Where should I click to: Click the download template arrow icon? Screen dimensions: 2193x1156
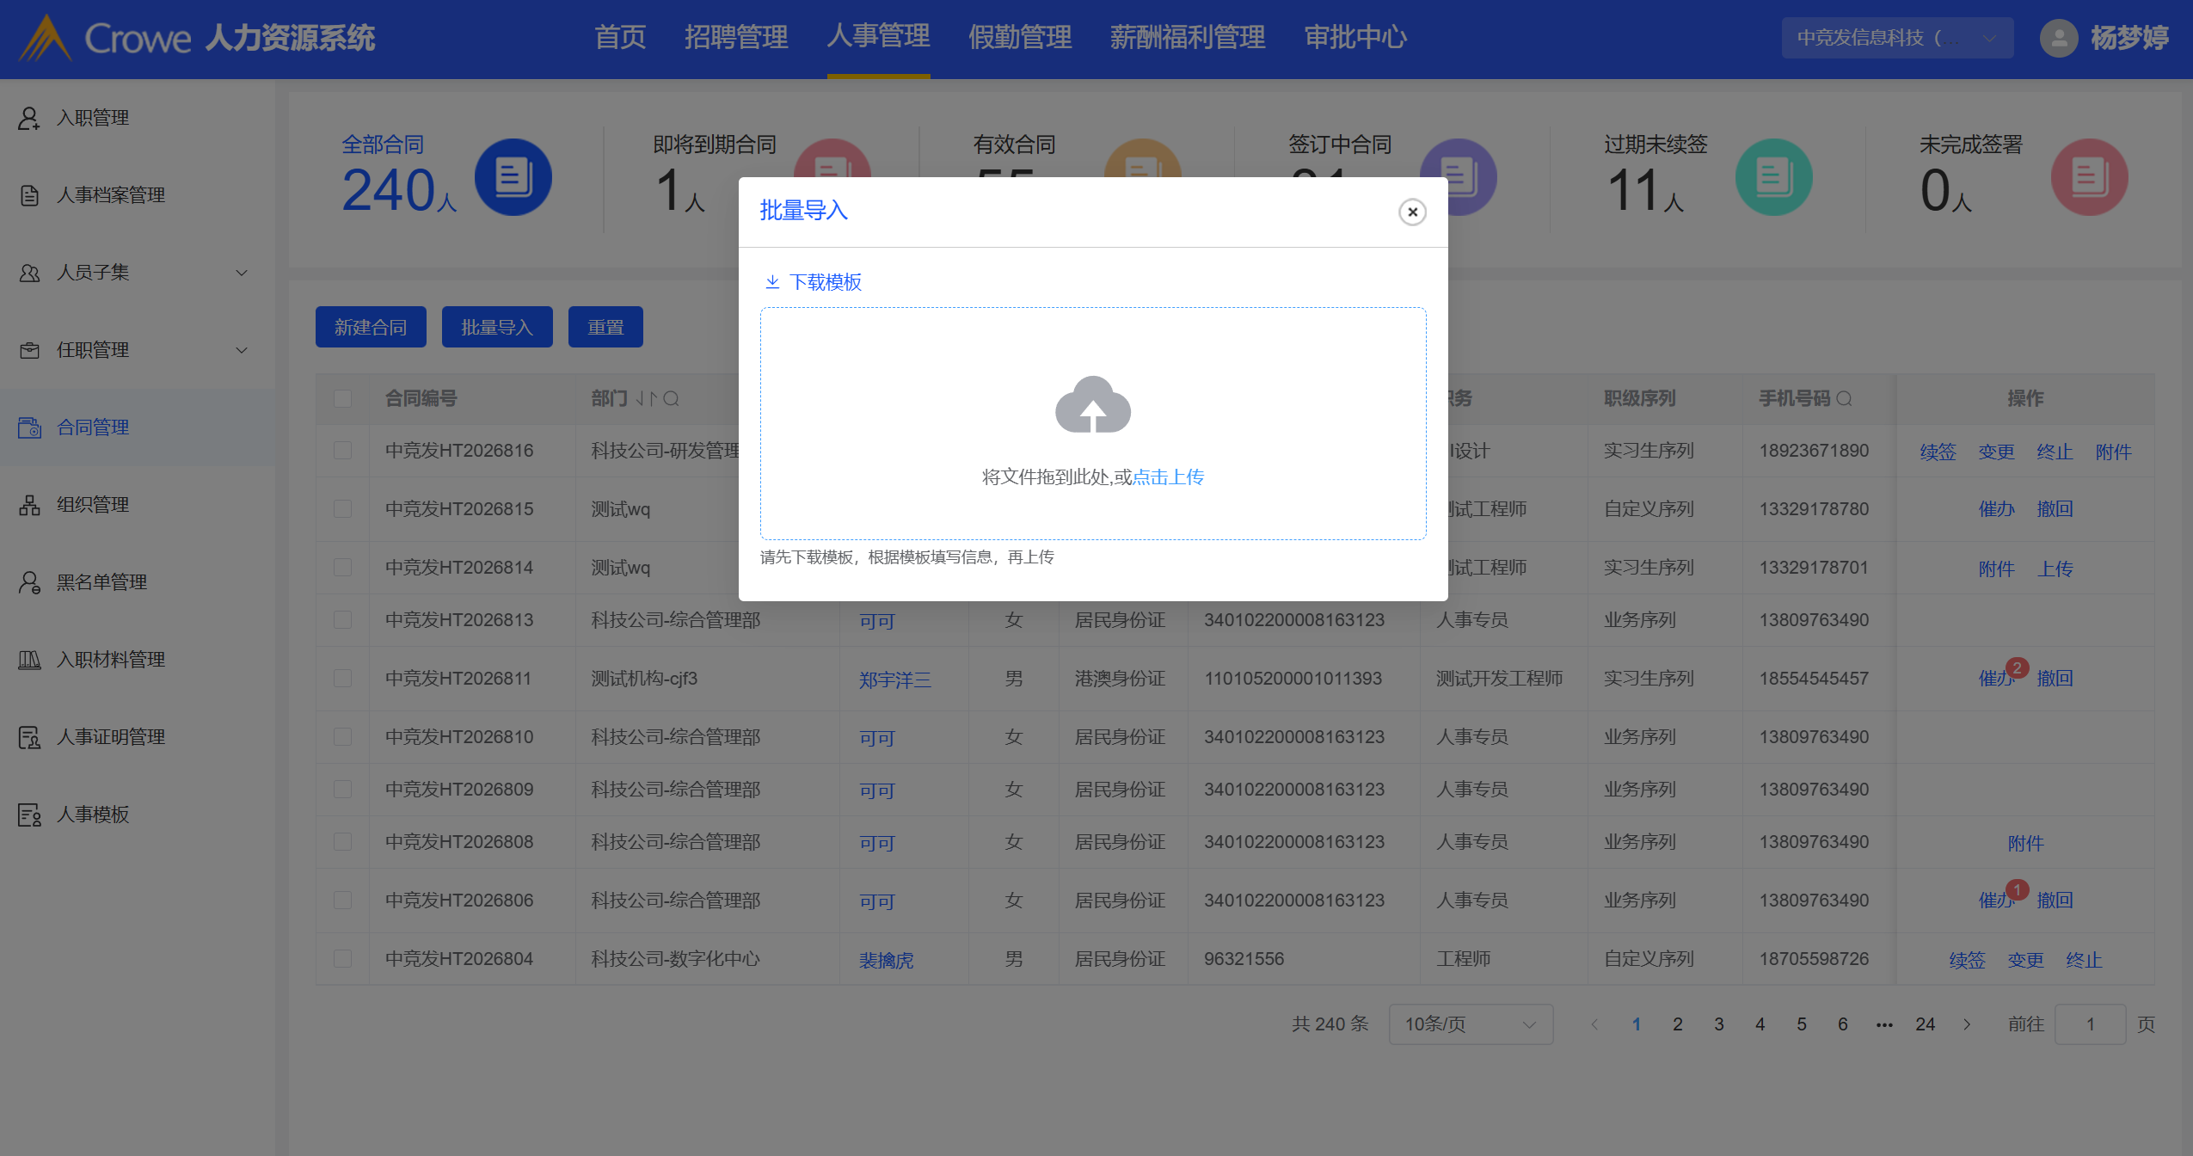pos(772,282)
